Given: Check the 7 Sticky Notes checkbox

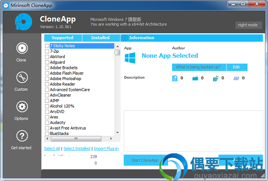Looking at the screenshot, I should coord(47,46).
